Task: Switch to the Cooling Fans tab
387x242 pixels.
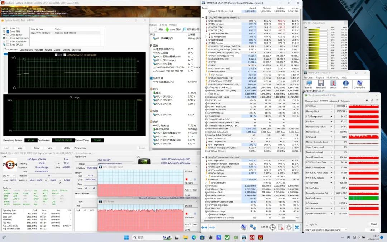Action: [x=26, y=49]
